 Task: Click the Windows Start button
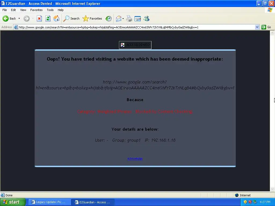(x=13, y=202)
